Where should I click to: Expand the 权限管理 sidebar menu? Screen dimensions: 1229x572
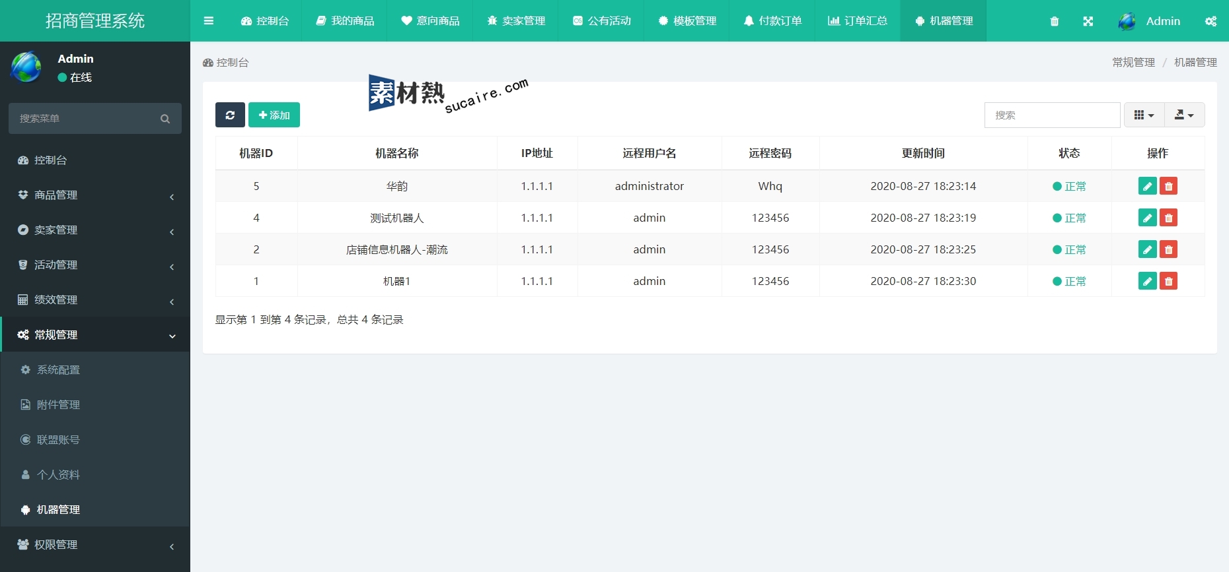(95, 545)
